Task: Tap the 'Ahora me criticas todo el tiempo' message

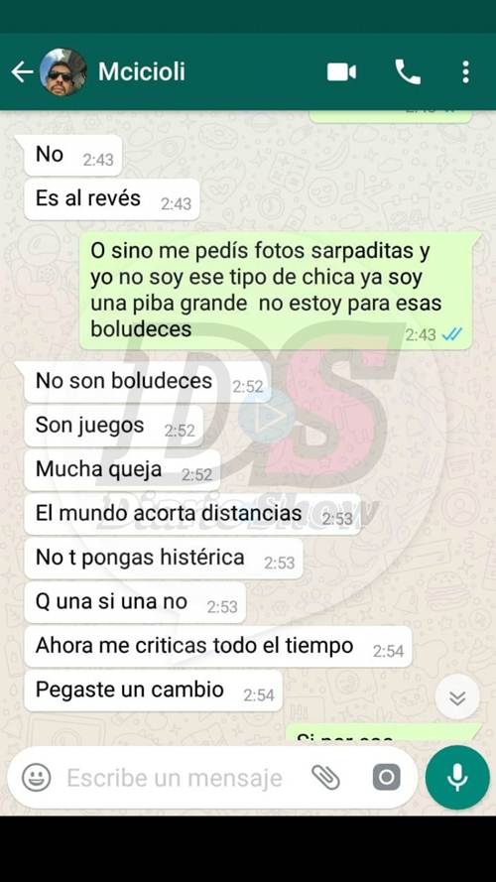Action: tap(218, 646)
